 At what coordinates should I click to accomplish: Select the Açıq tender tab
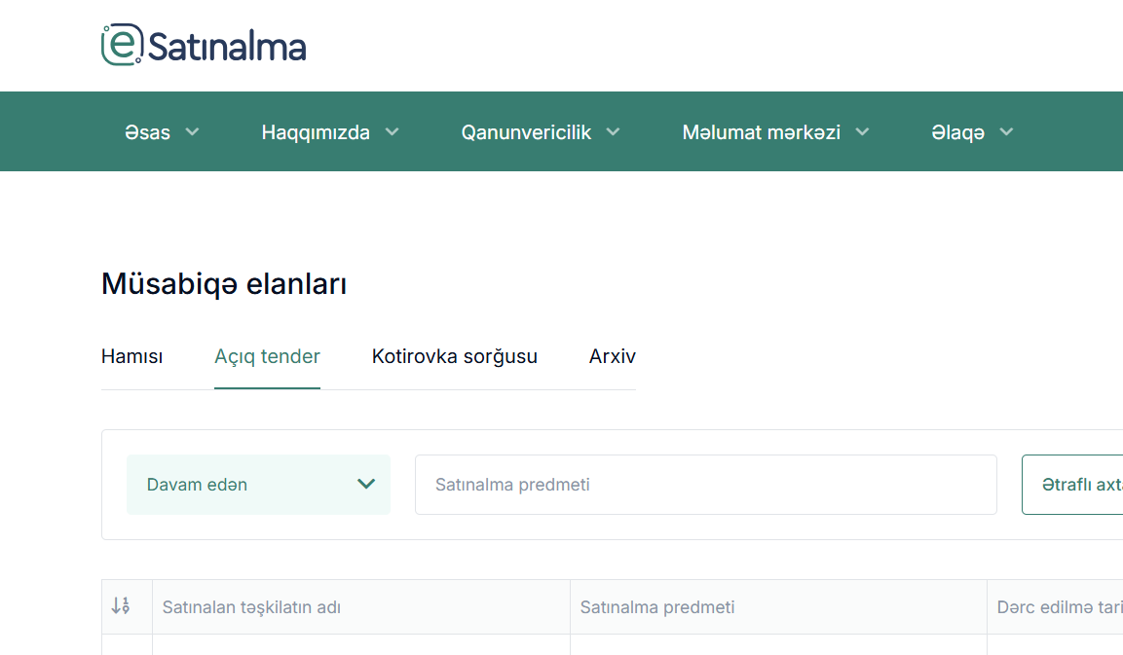pyautogui.click(x=267, y=356)
